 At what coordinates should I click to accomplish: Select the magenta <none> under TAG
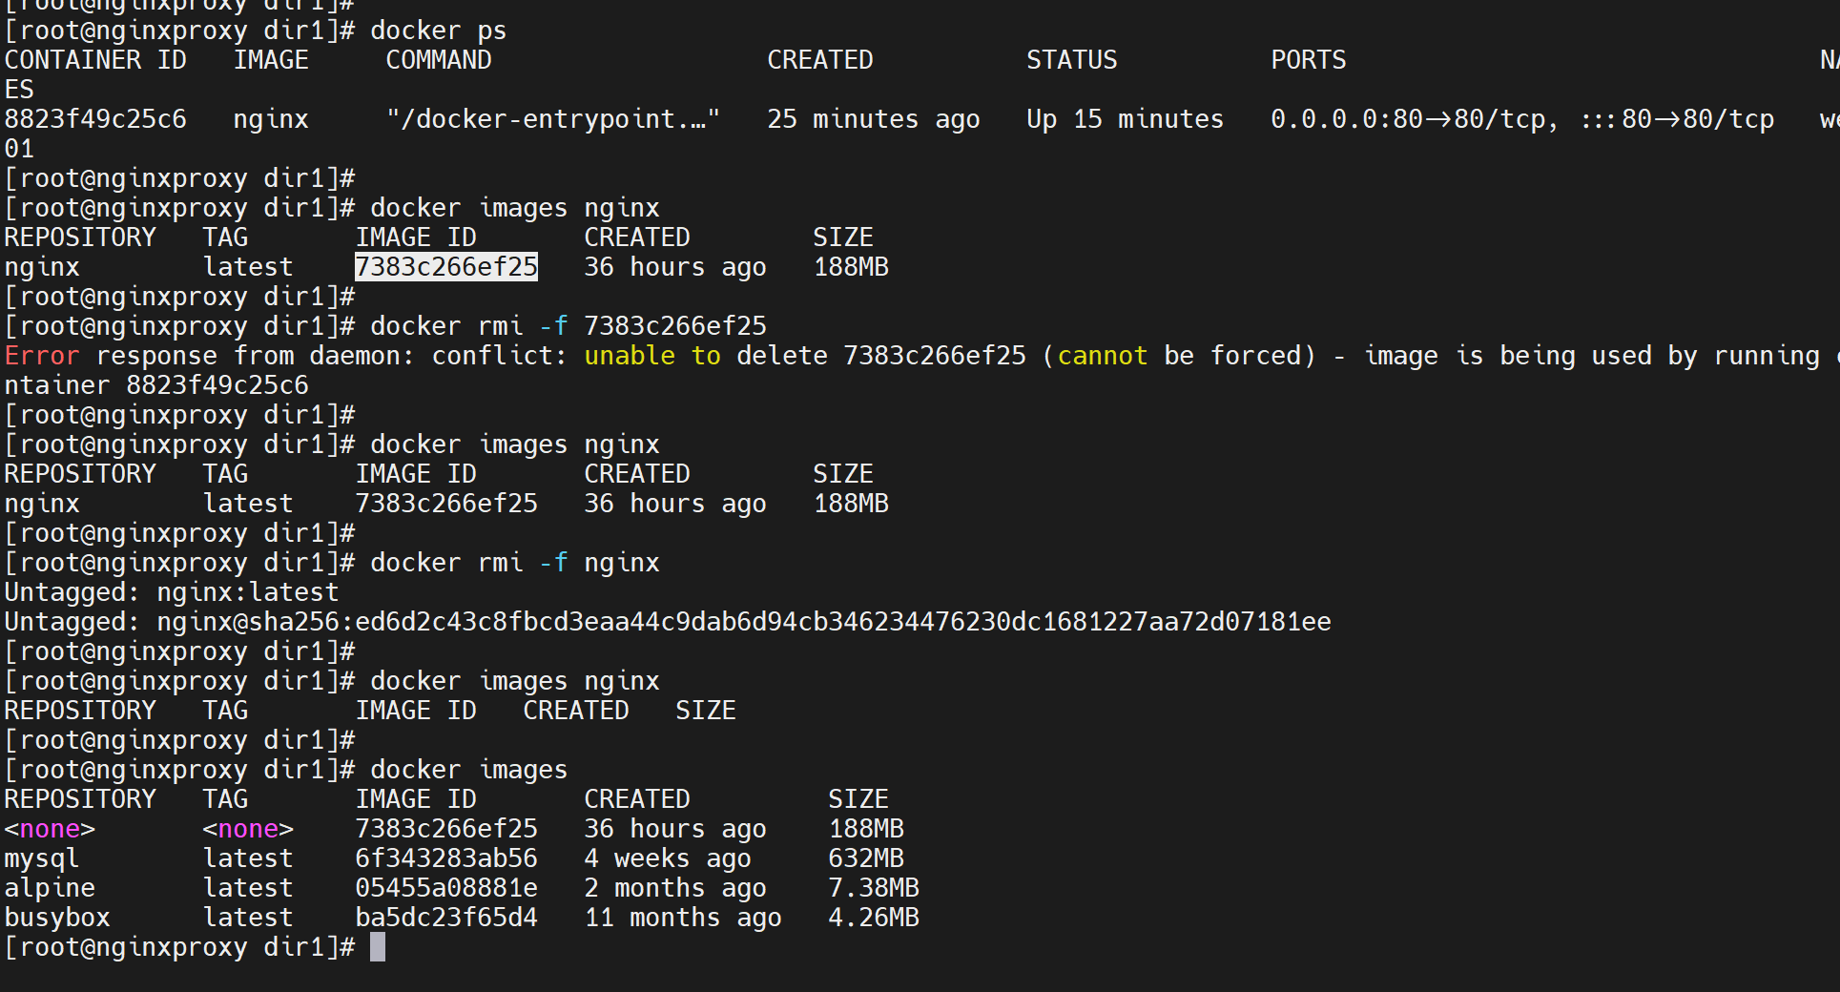point(248,829)
